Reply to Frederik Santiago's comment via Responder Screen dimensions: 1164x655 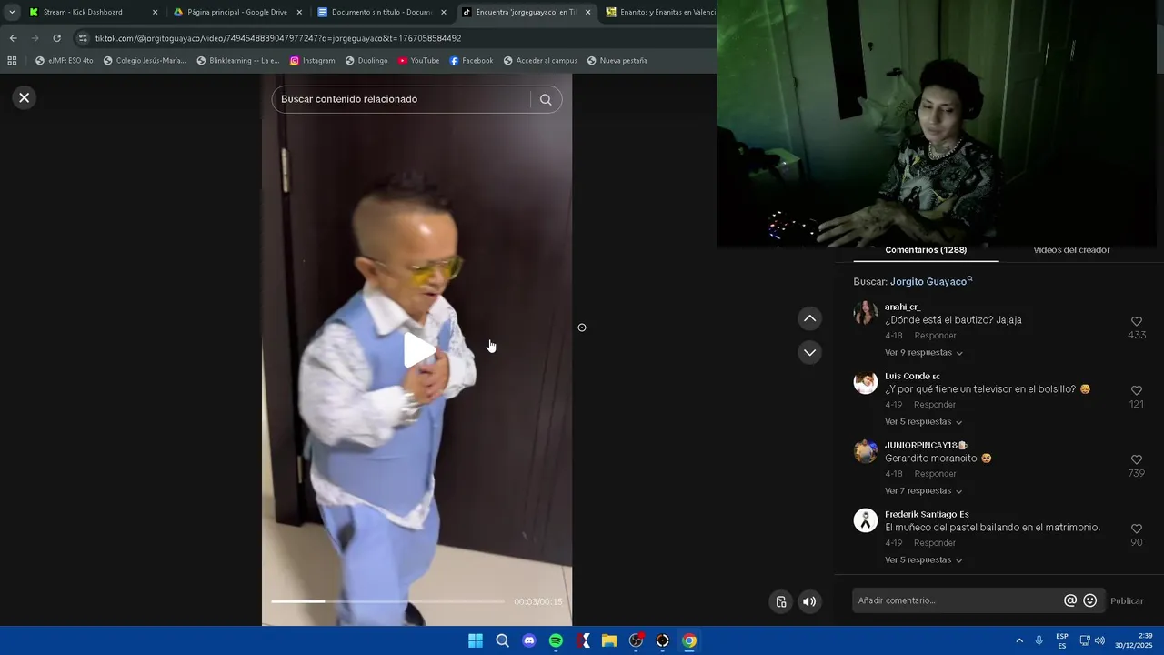[935, 543]
